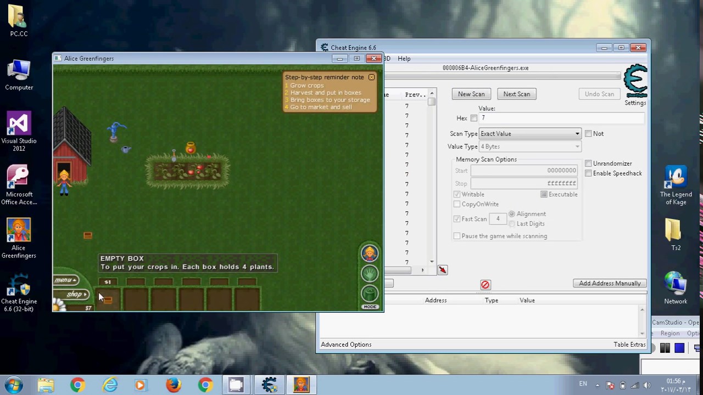Open Alice Greenfingers desktop shortcut
This screenshot has width=703, height=395.
[19, 239]
